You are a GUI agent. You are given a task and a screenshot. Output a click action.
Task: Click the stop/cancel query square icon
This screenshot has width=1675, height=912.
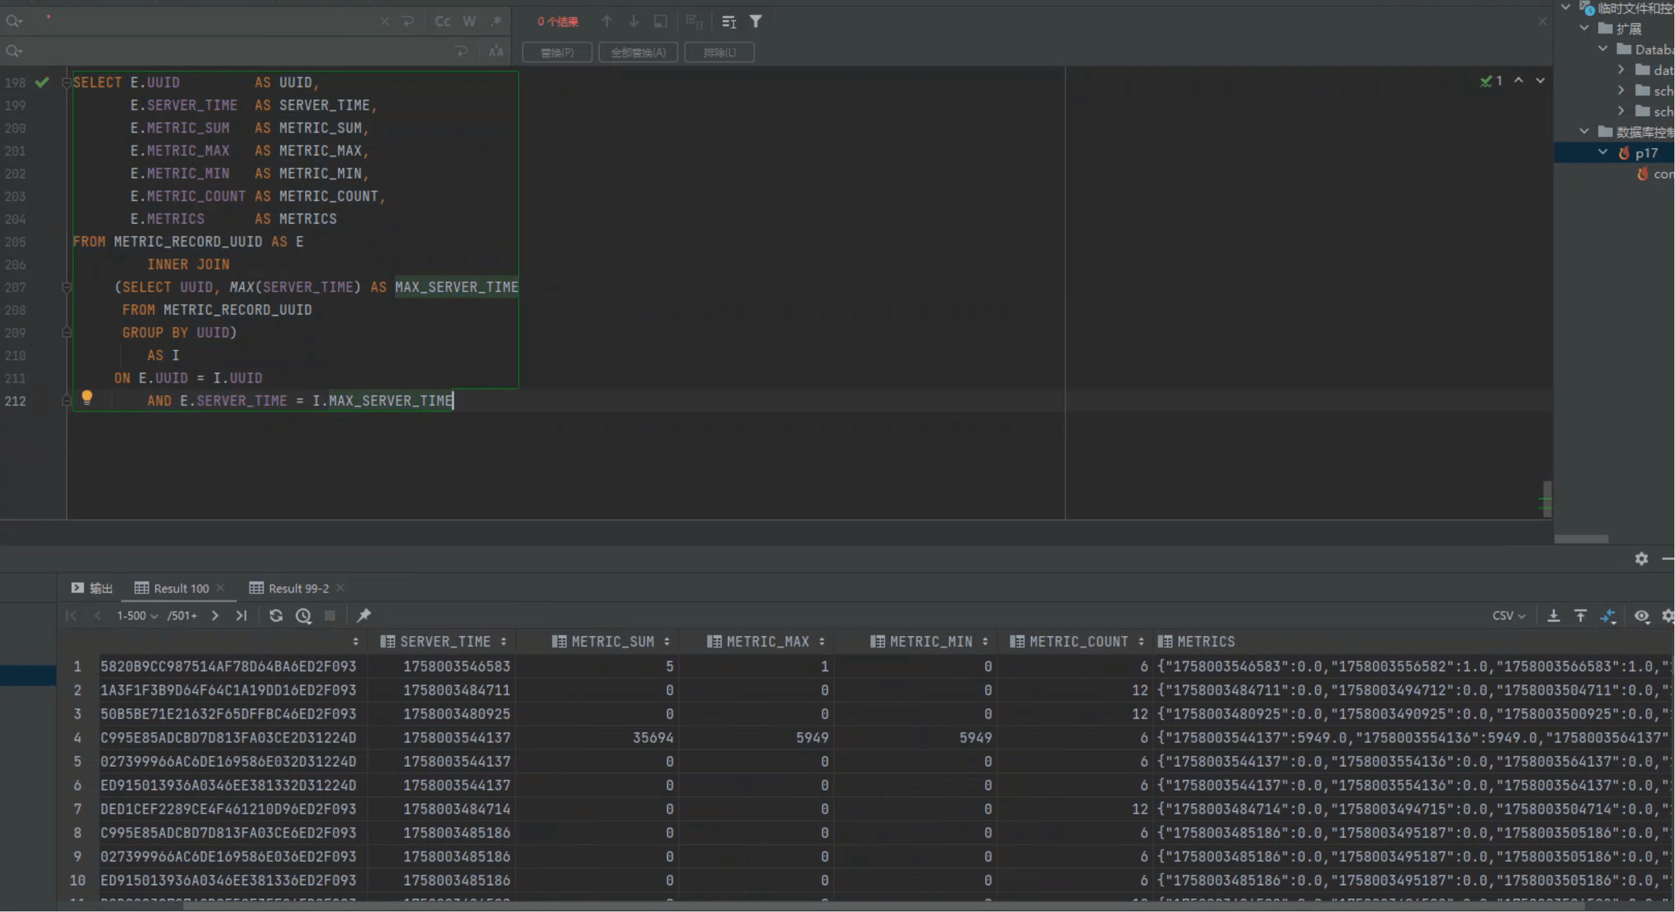331,616
